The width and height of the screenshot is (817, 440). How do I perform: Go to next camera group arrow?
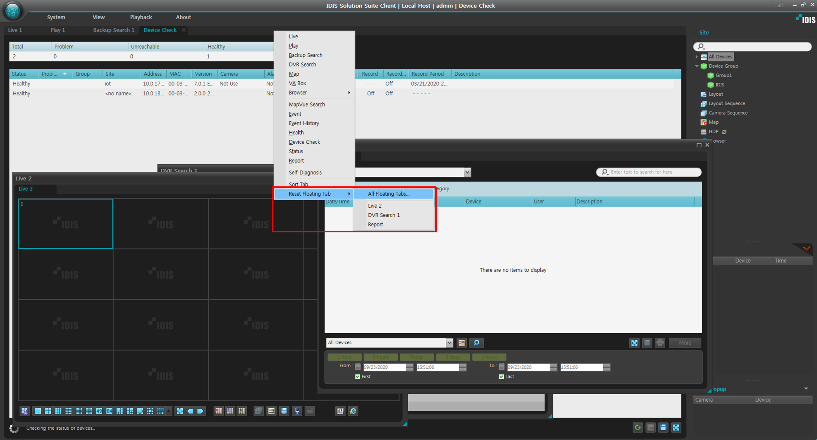(200, 411)
